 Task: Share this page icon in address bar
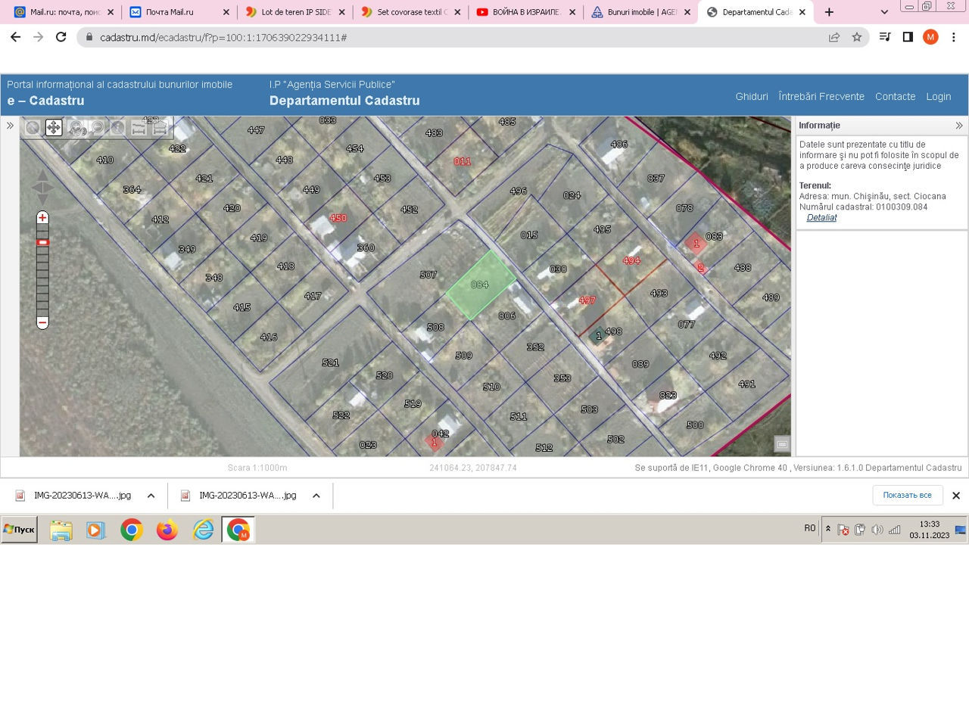[834, 37]
